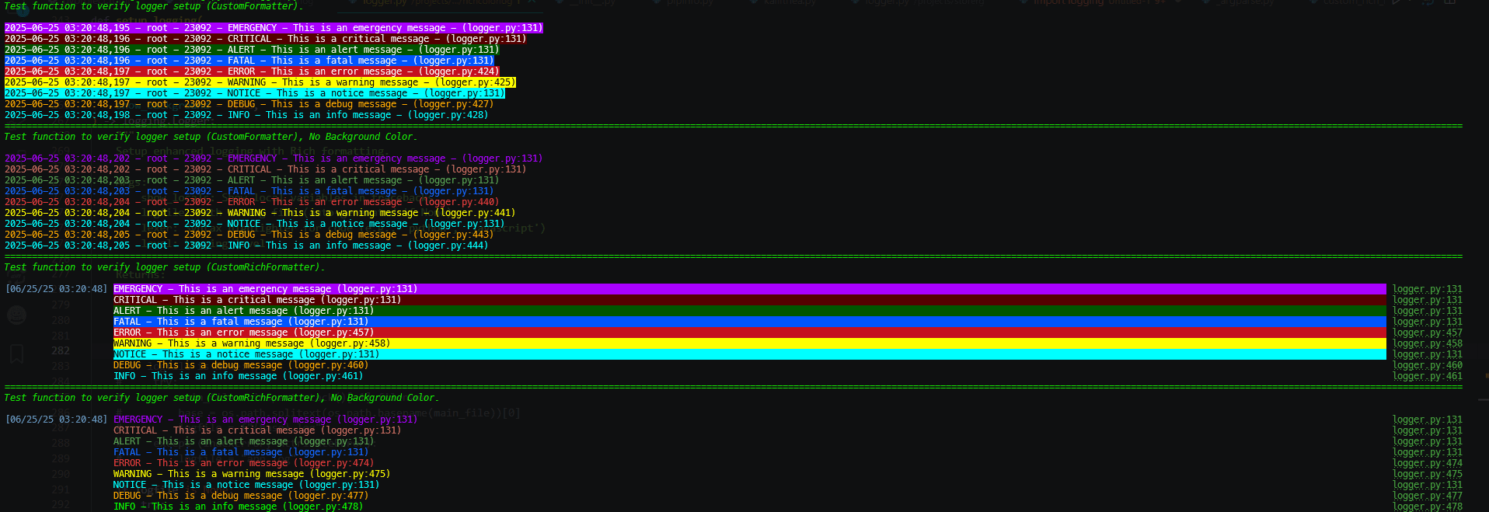Click header ending '(CustomRichFormatter), No Background Color.'
The width and height of the screenshot is (1489, 512).
222,398
